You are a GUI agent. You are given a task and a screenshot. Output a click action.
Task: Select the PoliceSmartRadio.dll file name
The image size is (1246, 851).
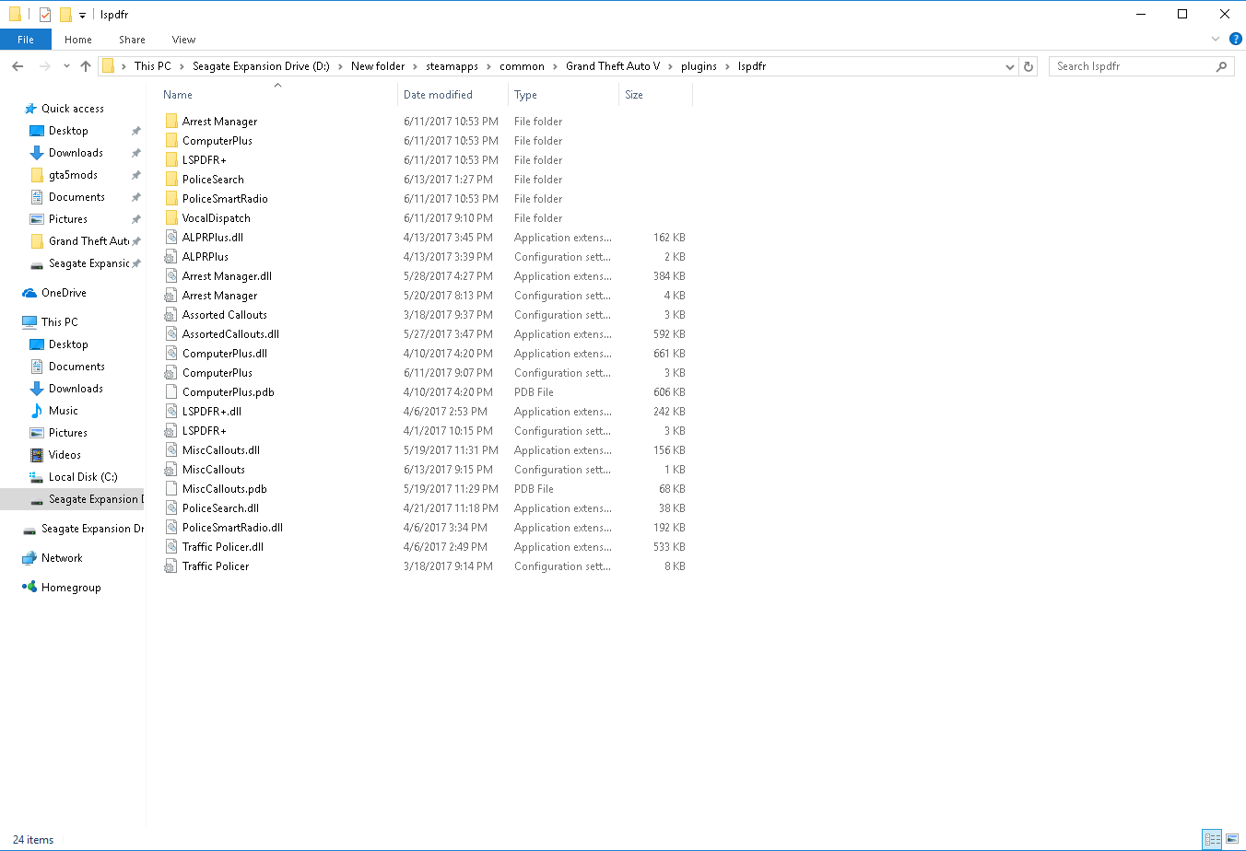point(232,528)
